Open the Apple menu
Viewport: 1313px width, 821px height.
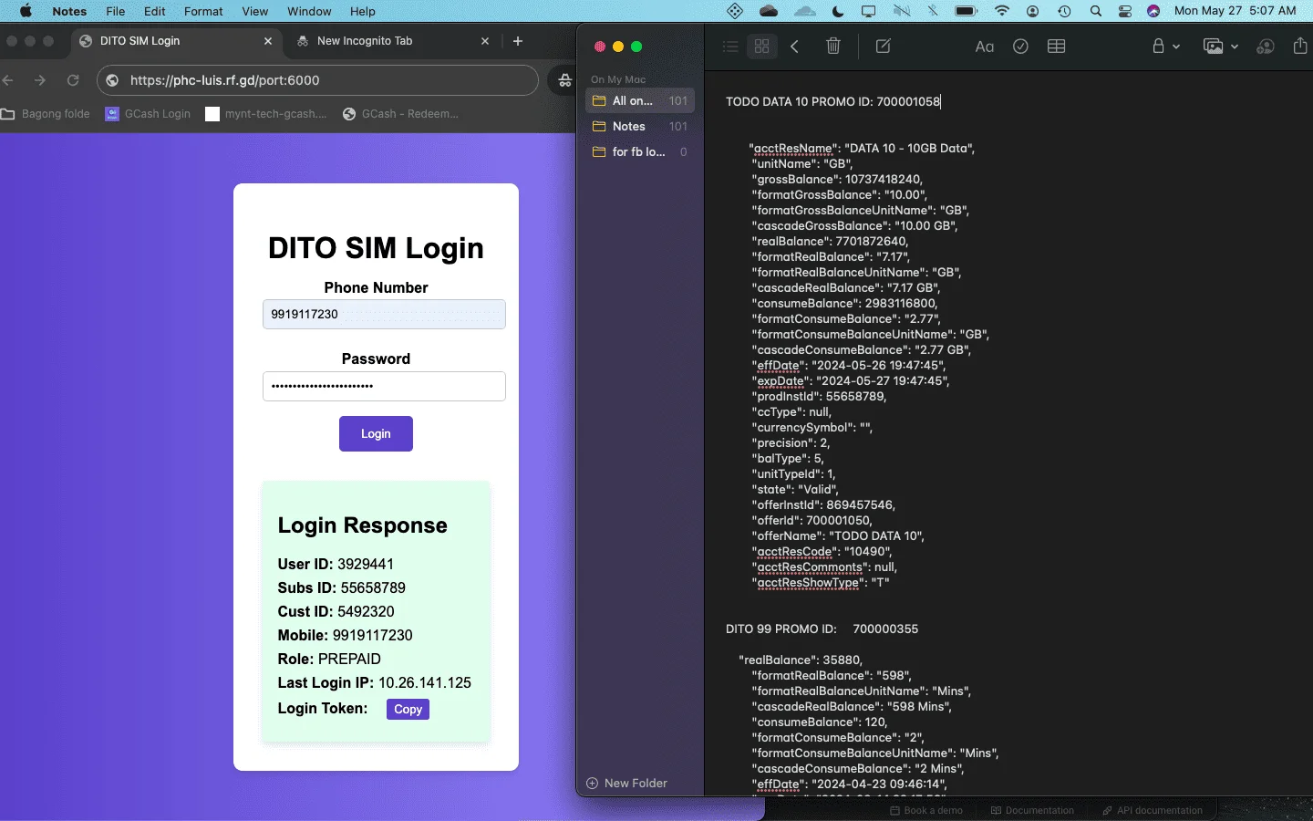point(26,11)
